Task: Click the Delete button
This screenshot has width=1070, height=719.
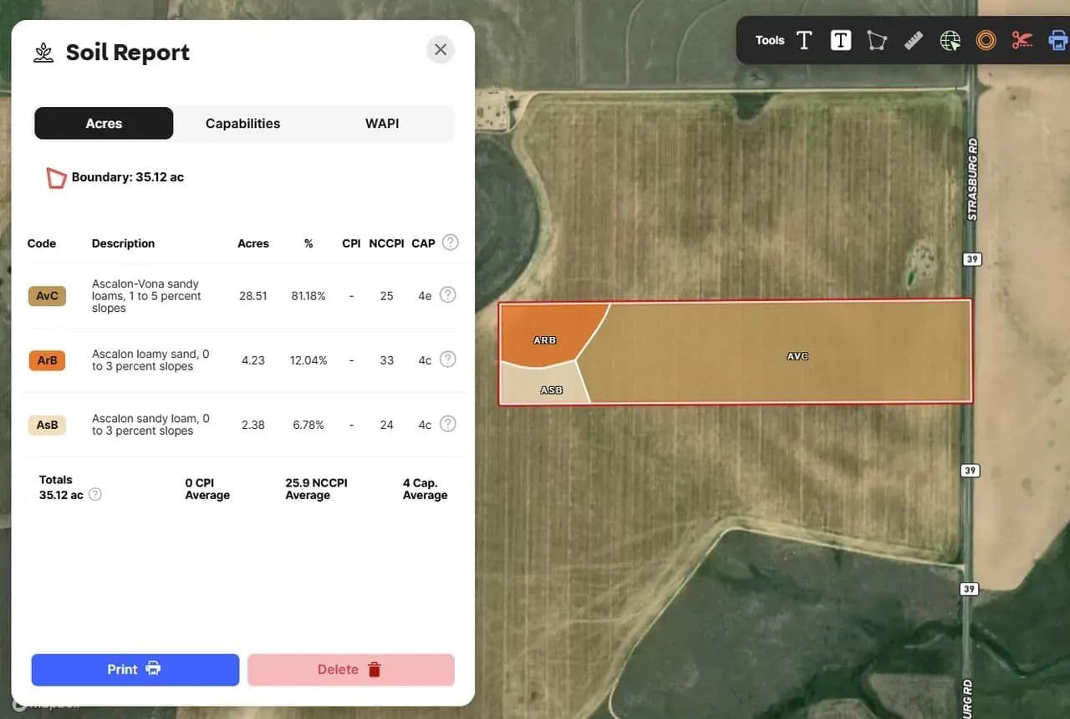Action: 351,670
